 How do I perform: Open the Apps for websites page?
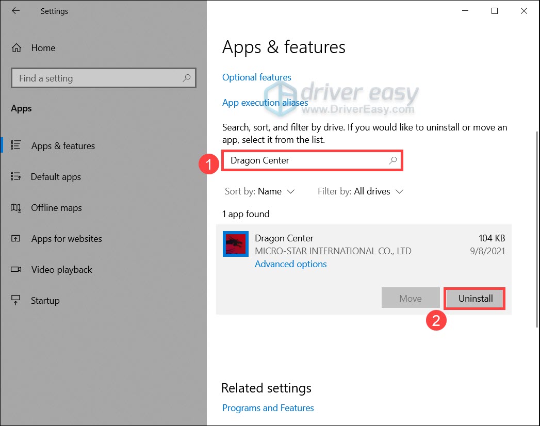[67, 239]
